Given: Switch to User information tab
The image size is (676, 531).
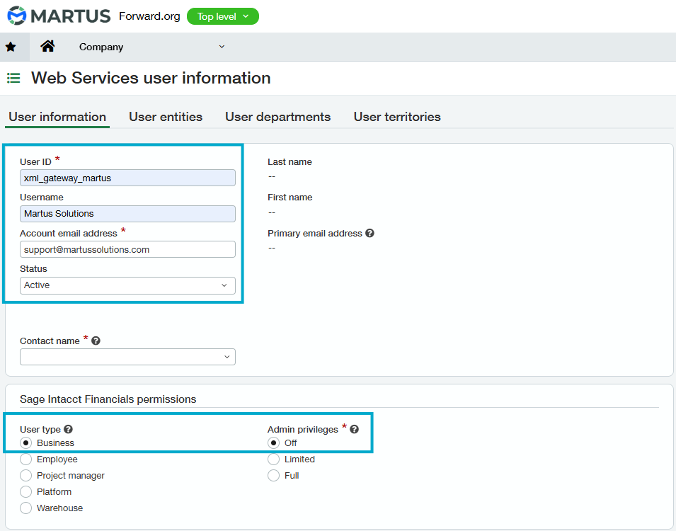Looking at the screenshot, I should tap(57, 117).
